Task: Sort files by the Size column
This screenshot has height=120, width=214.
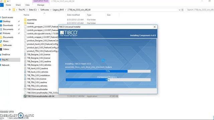Action: [109, 15]
